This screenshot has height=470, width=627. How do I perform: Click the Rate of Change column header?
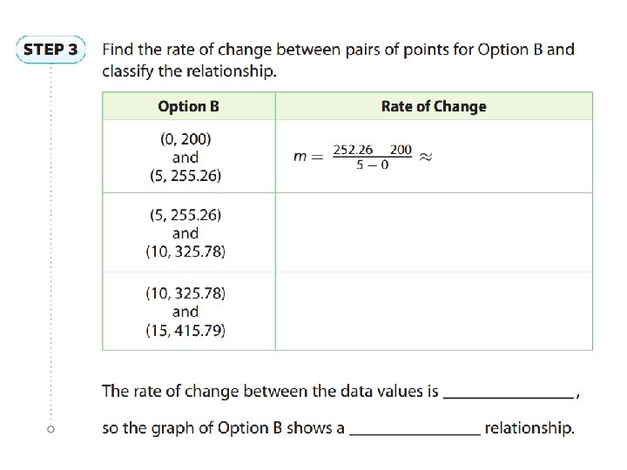tap(434, 106)
